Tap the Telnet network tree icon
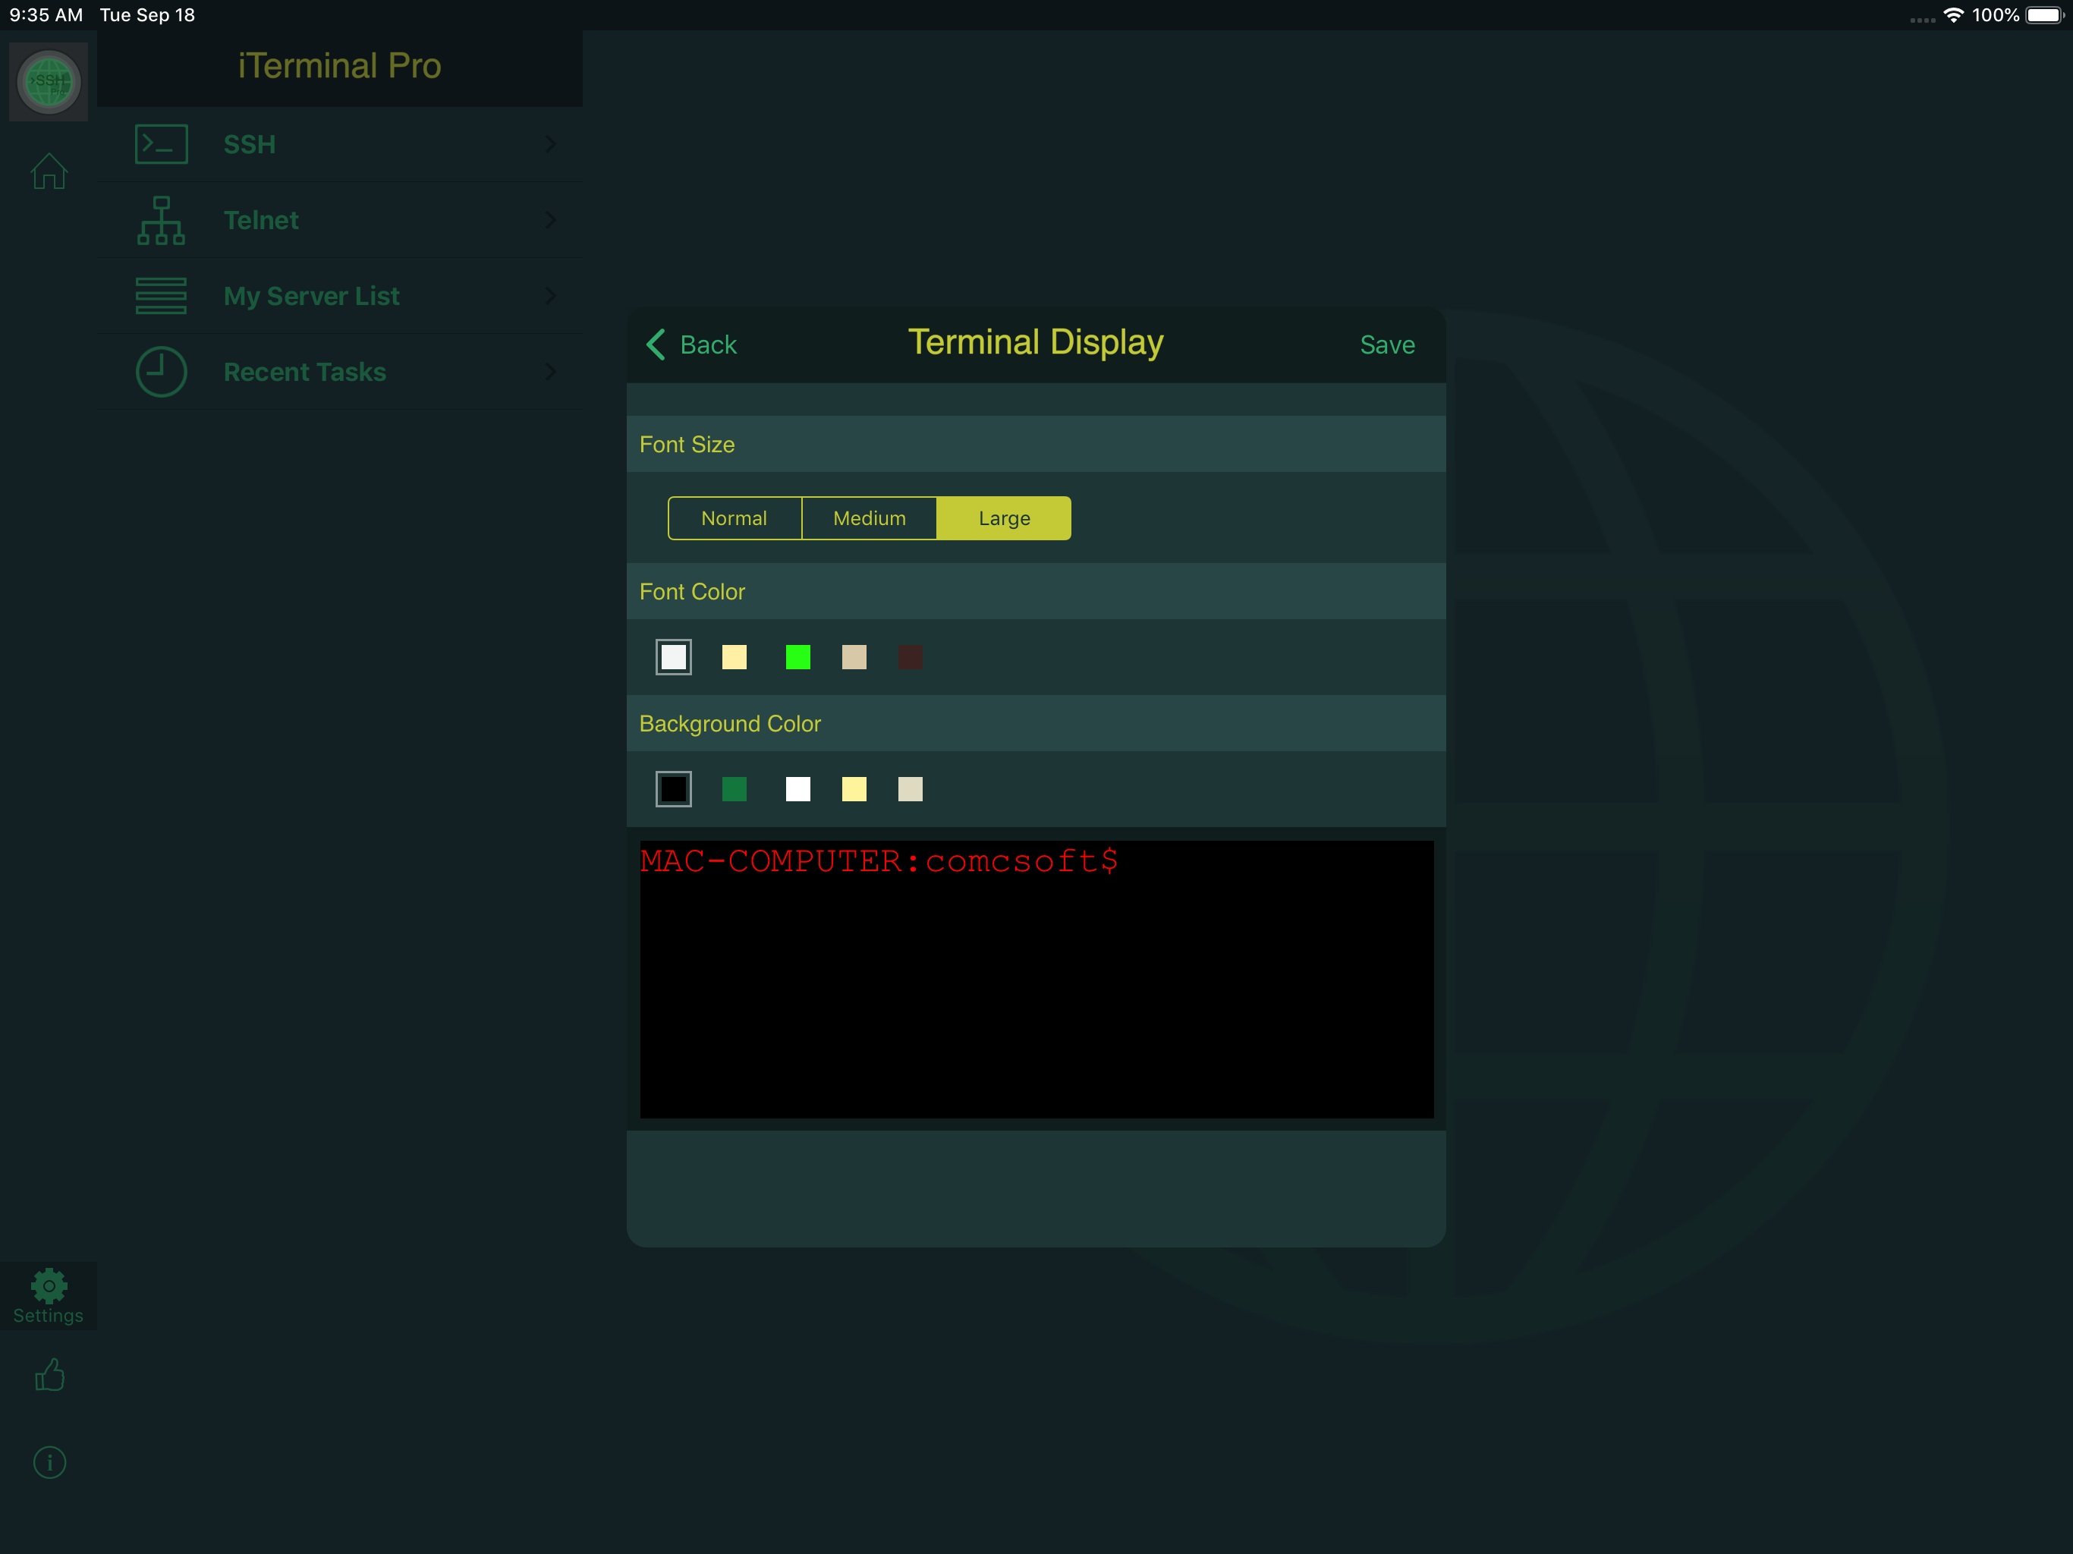Image resolution: width=2073 pixels, height=1554 pixels. pyautogui.click(x=161, y=220)
